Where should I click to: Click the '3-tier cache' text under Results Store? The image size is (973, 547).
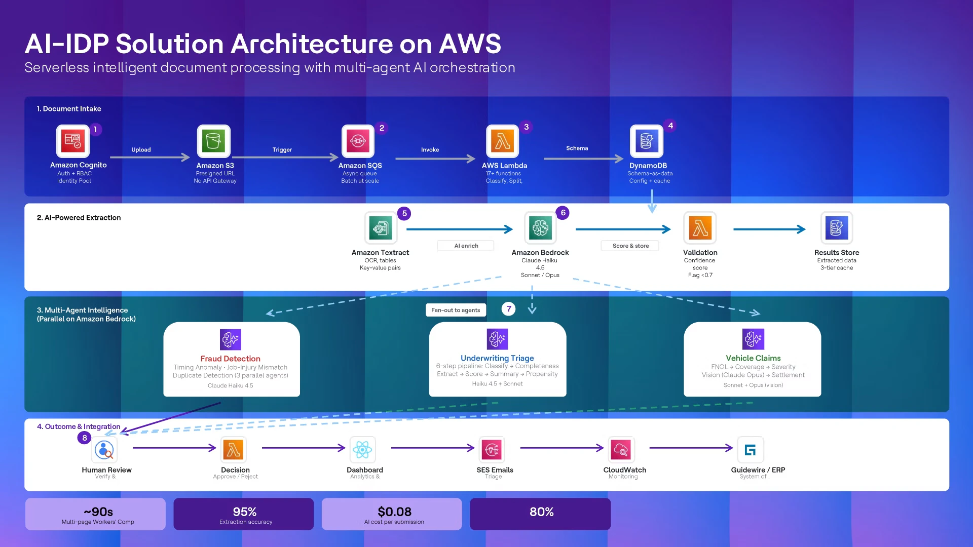tap(837, 268)
